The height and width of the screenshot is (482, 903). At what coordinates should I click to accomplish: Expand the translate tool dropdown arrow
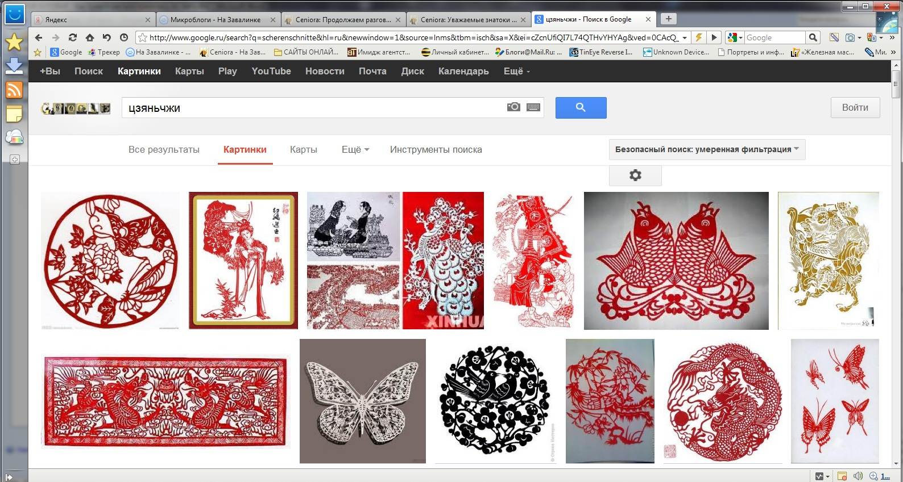click(x=881, y=37)
